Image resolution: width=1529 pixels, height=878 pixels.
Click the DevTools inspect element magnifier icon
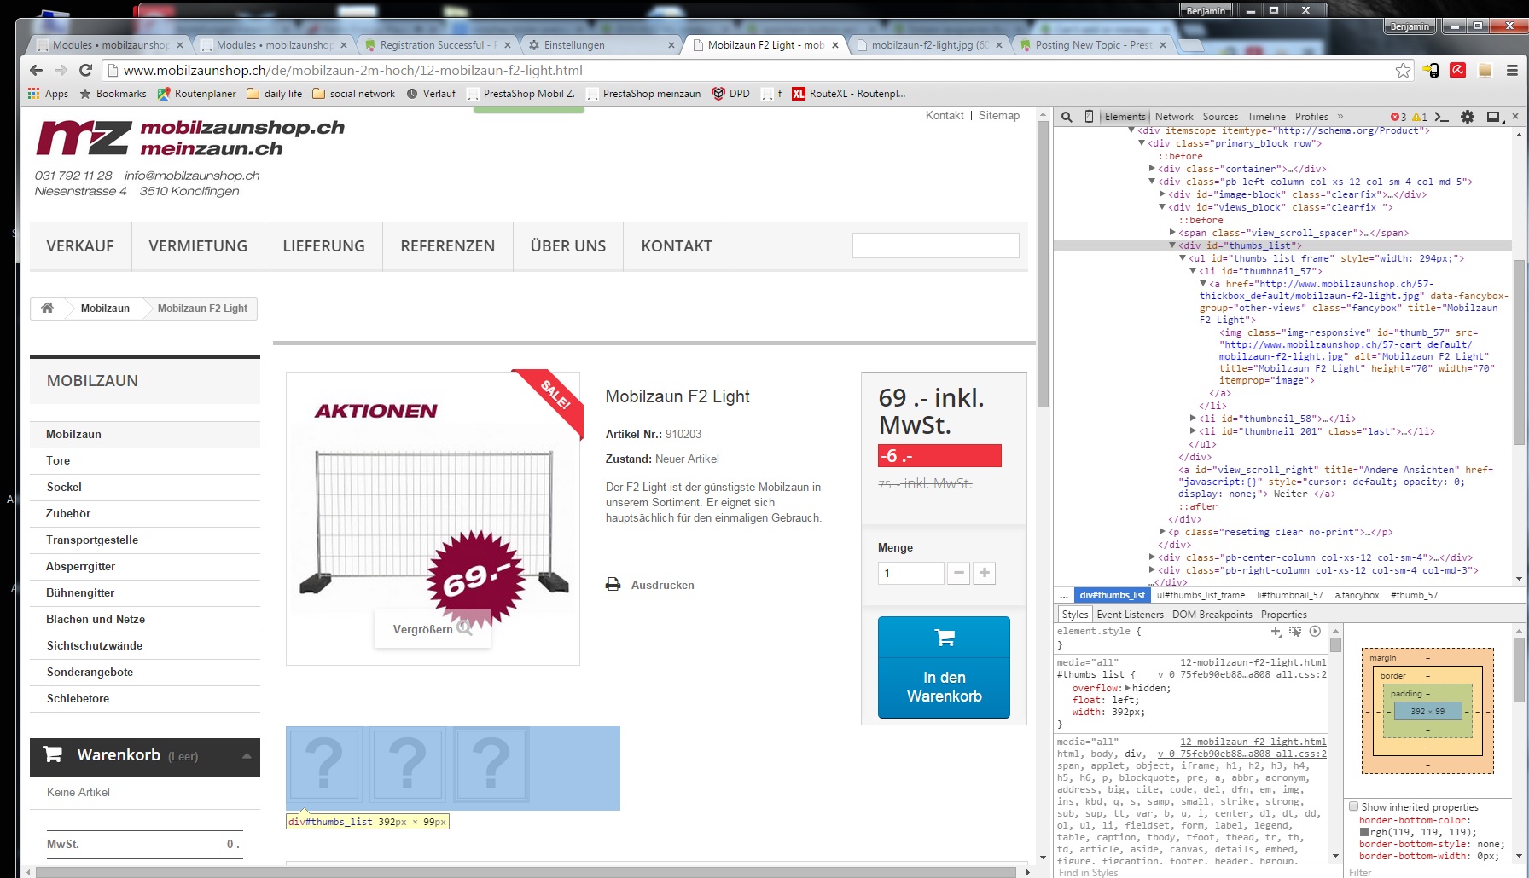(x=1067, y=117)
